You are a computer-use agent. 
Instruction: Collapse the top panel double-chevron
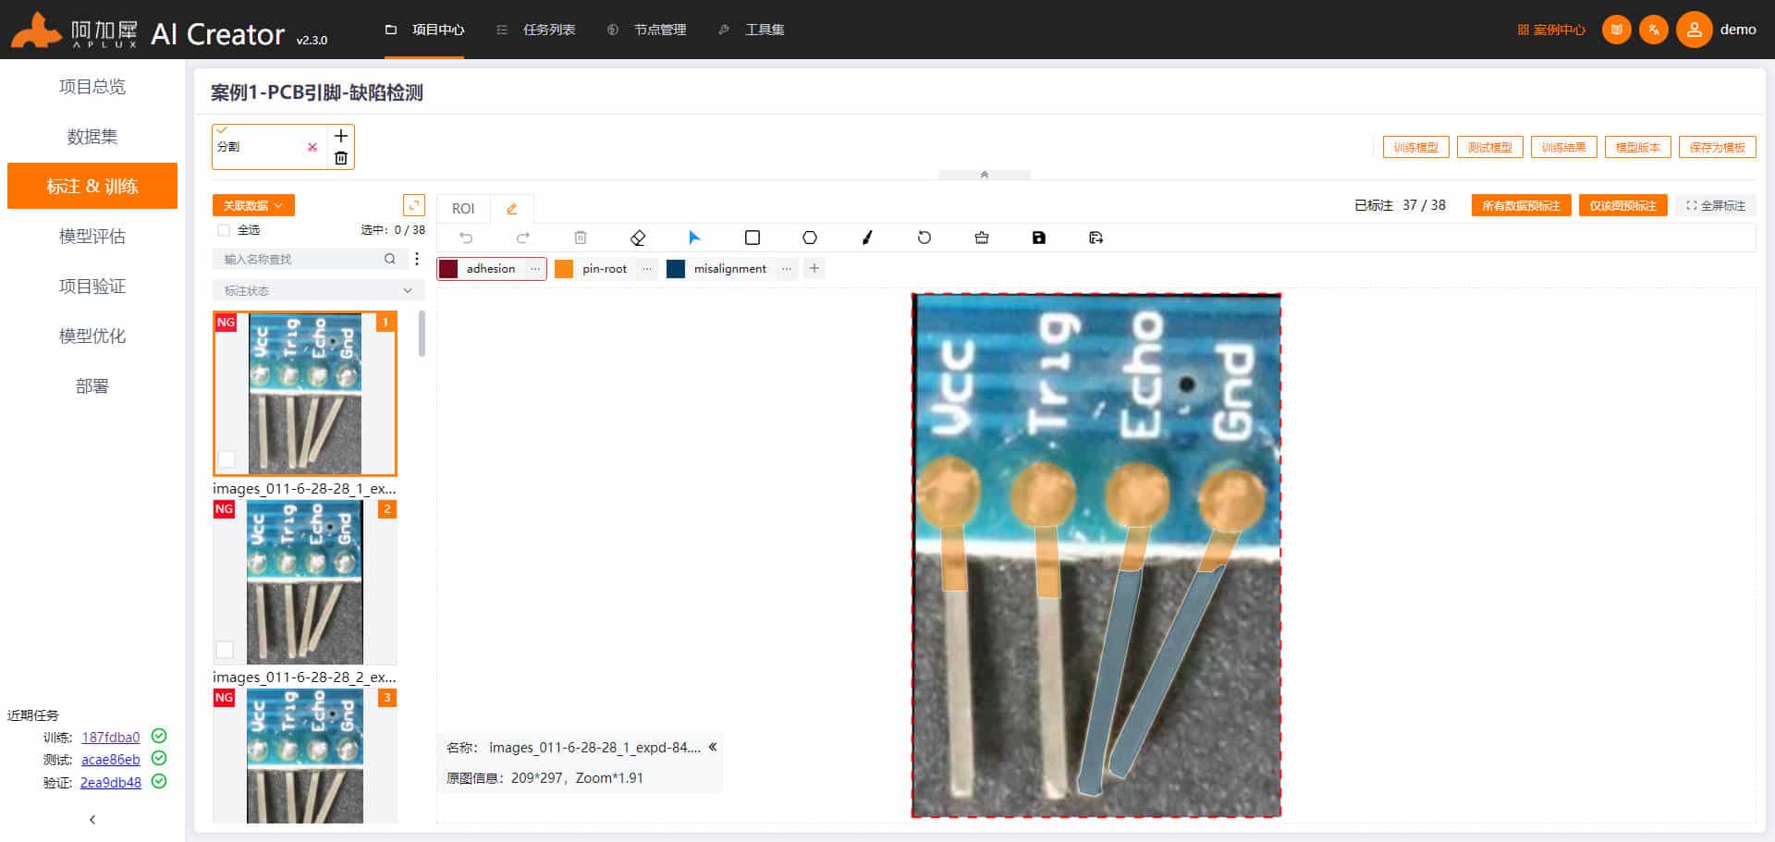[985, 175]
